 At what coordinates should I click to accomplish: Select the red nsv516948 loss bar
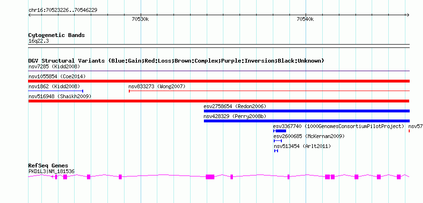[x=219, y=101]
